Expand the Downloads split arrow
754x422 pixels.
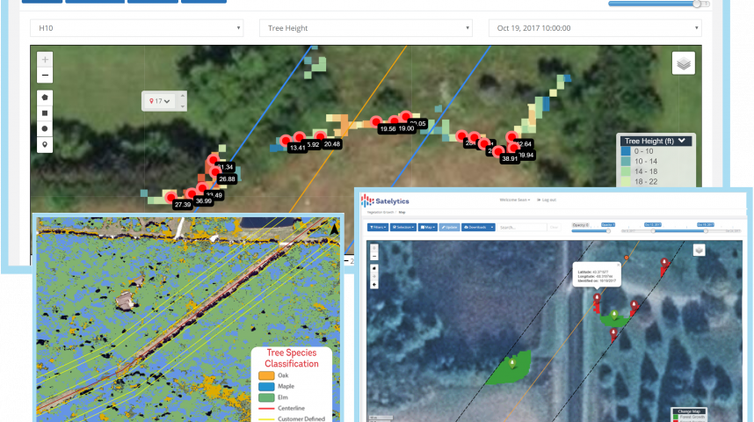coord(492,227)
